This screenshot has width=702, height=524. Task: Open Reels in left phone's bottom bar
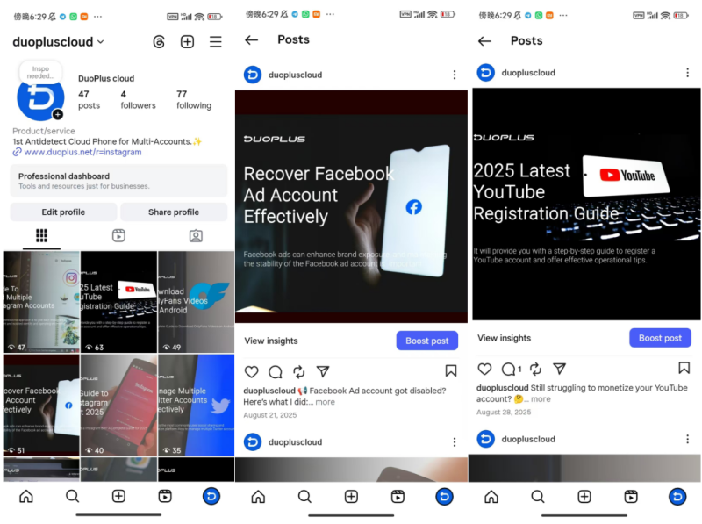(x=165, y=496)
